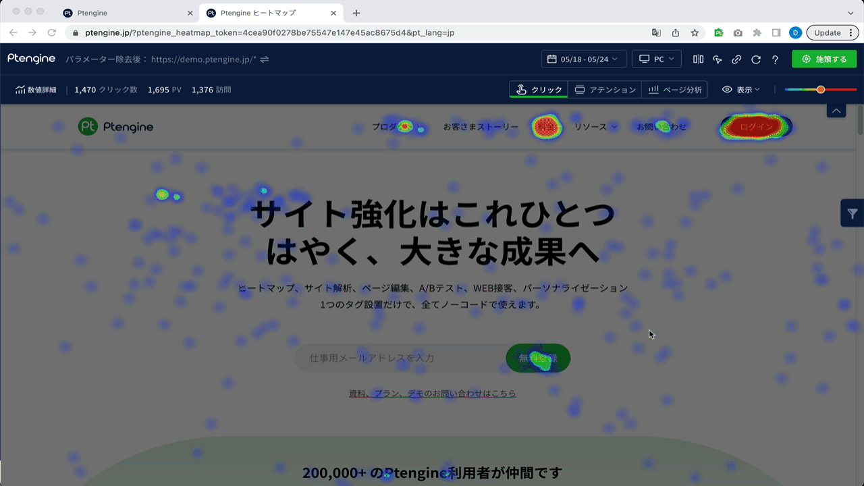Viewport: 864px width, 486px height.
Task: Open the PC device dropdown
Action: point(656,59)
